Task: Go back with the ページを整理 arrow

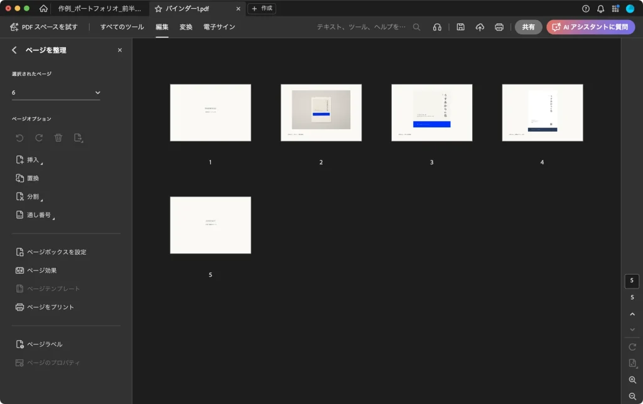Action: click(14, 50)
